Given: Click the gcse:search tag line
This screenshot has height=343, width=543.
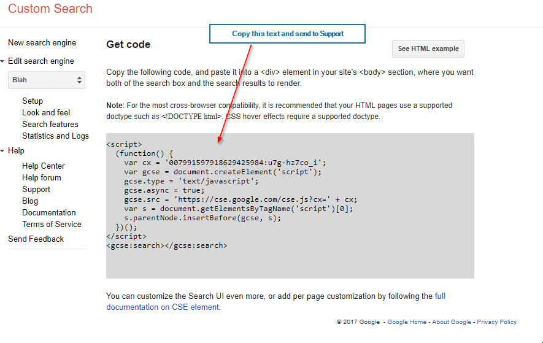Looking at the screenshot, I should pos(166,245).
